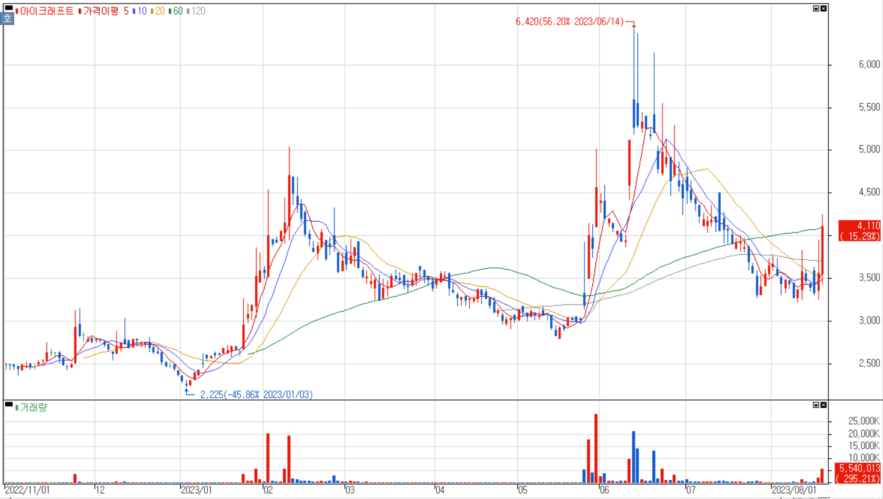
Task: Click the black handle icon of the 거래량 pane
Action: [x=9, y=405]
